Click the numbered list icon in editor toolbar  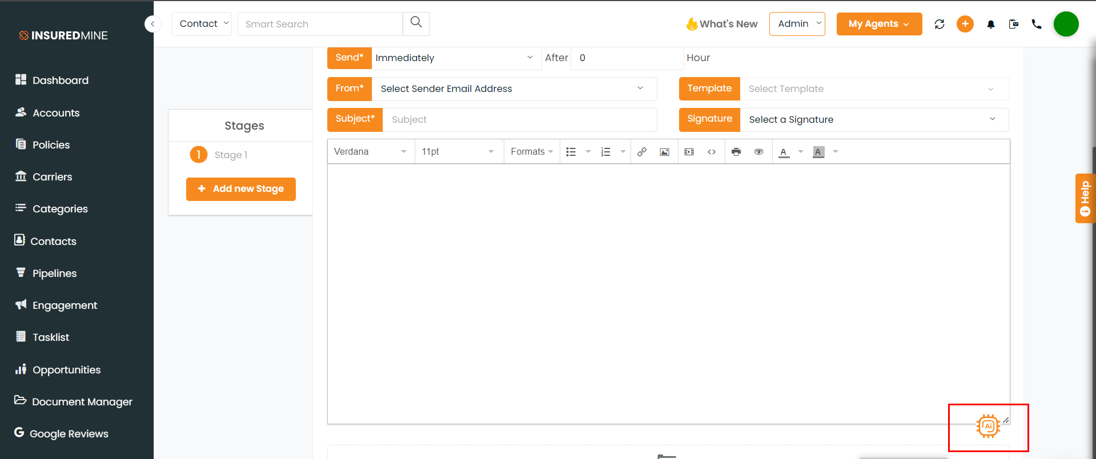point(605,152)
